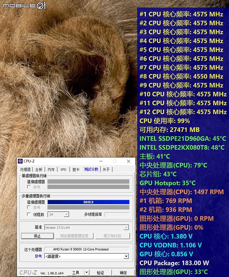Click the GPU 核心 0.856 V reading

166,254
